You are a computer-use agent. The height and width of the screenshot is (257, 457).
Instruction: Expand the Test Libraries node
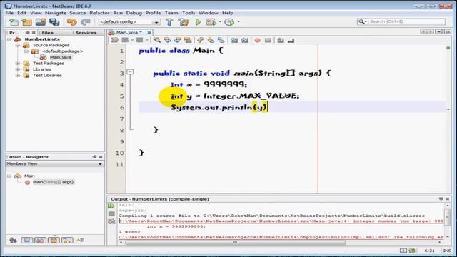[18, 76]
